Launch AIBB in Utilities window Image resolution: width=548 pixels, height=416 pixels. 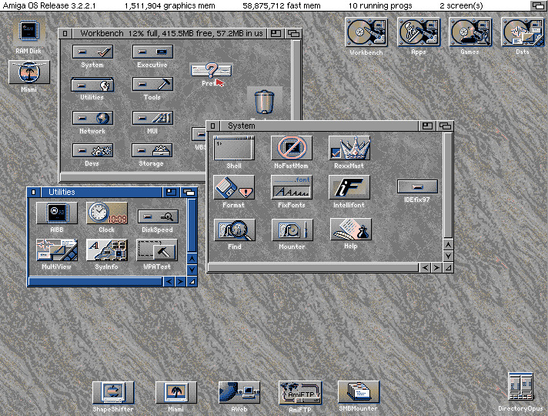point(57,213)
